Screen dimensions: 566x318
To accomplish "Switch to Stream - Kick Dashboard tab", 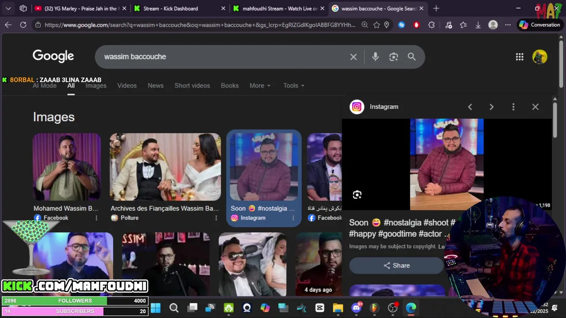I will coord(180,8).
